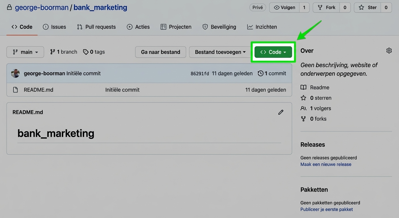Click 11 dagen geleden in commit header row
Viewport: 399px width, 218px height.
232,74
